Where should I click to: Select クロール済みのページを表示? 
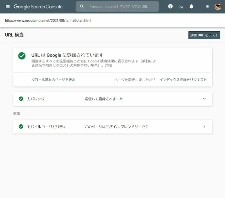[x=53, y=80]
